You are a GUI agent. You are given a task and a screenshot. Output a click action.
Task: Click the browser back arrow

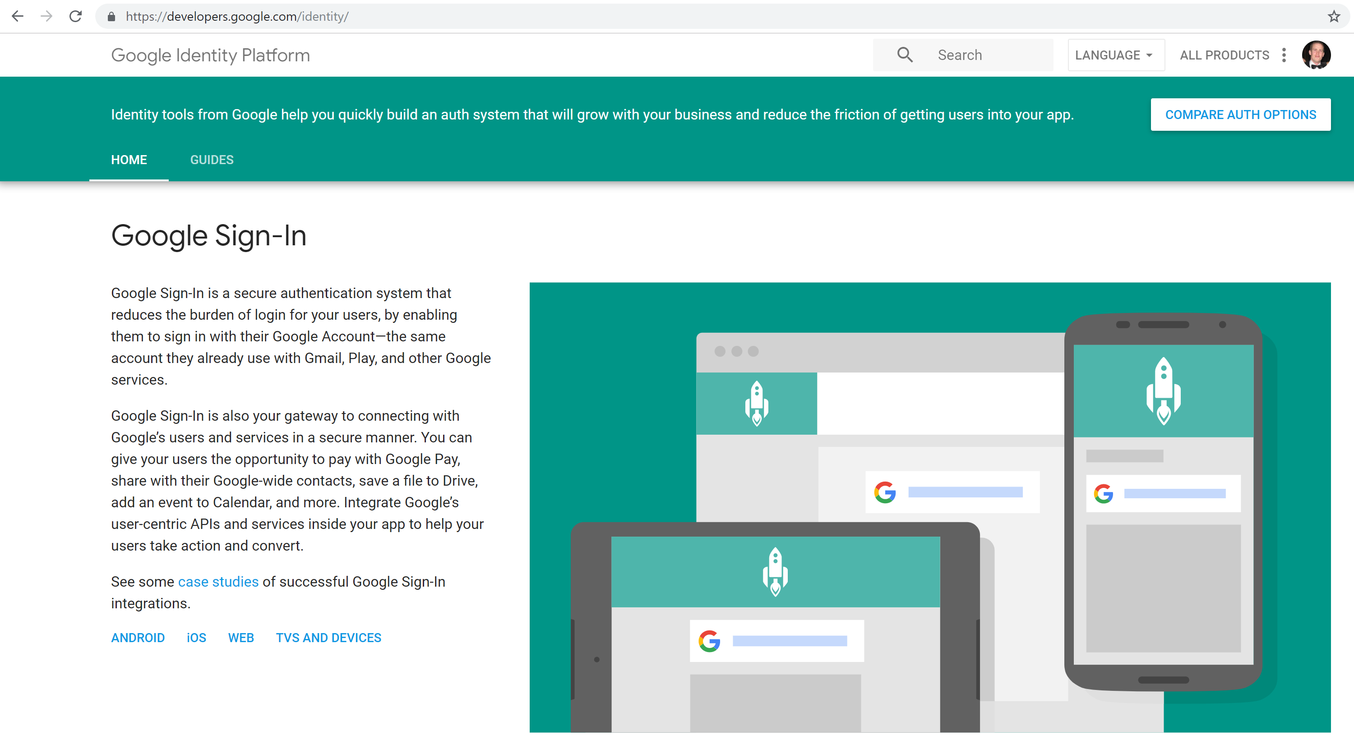click(17, 16)
